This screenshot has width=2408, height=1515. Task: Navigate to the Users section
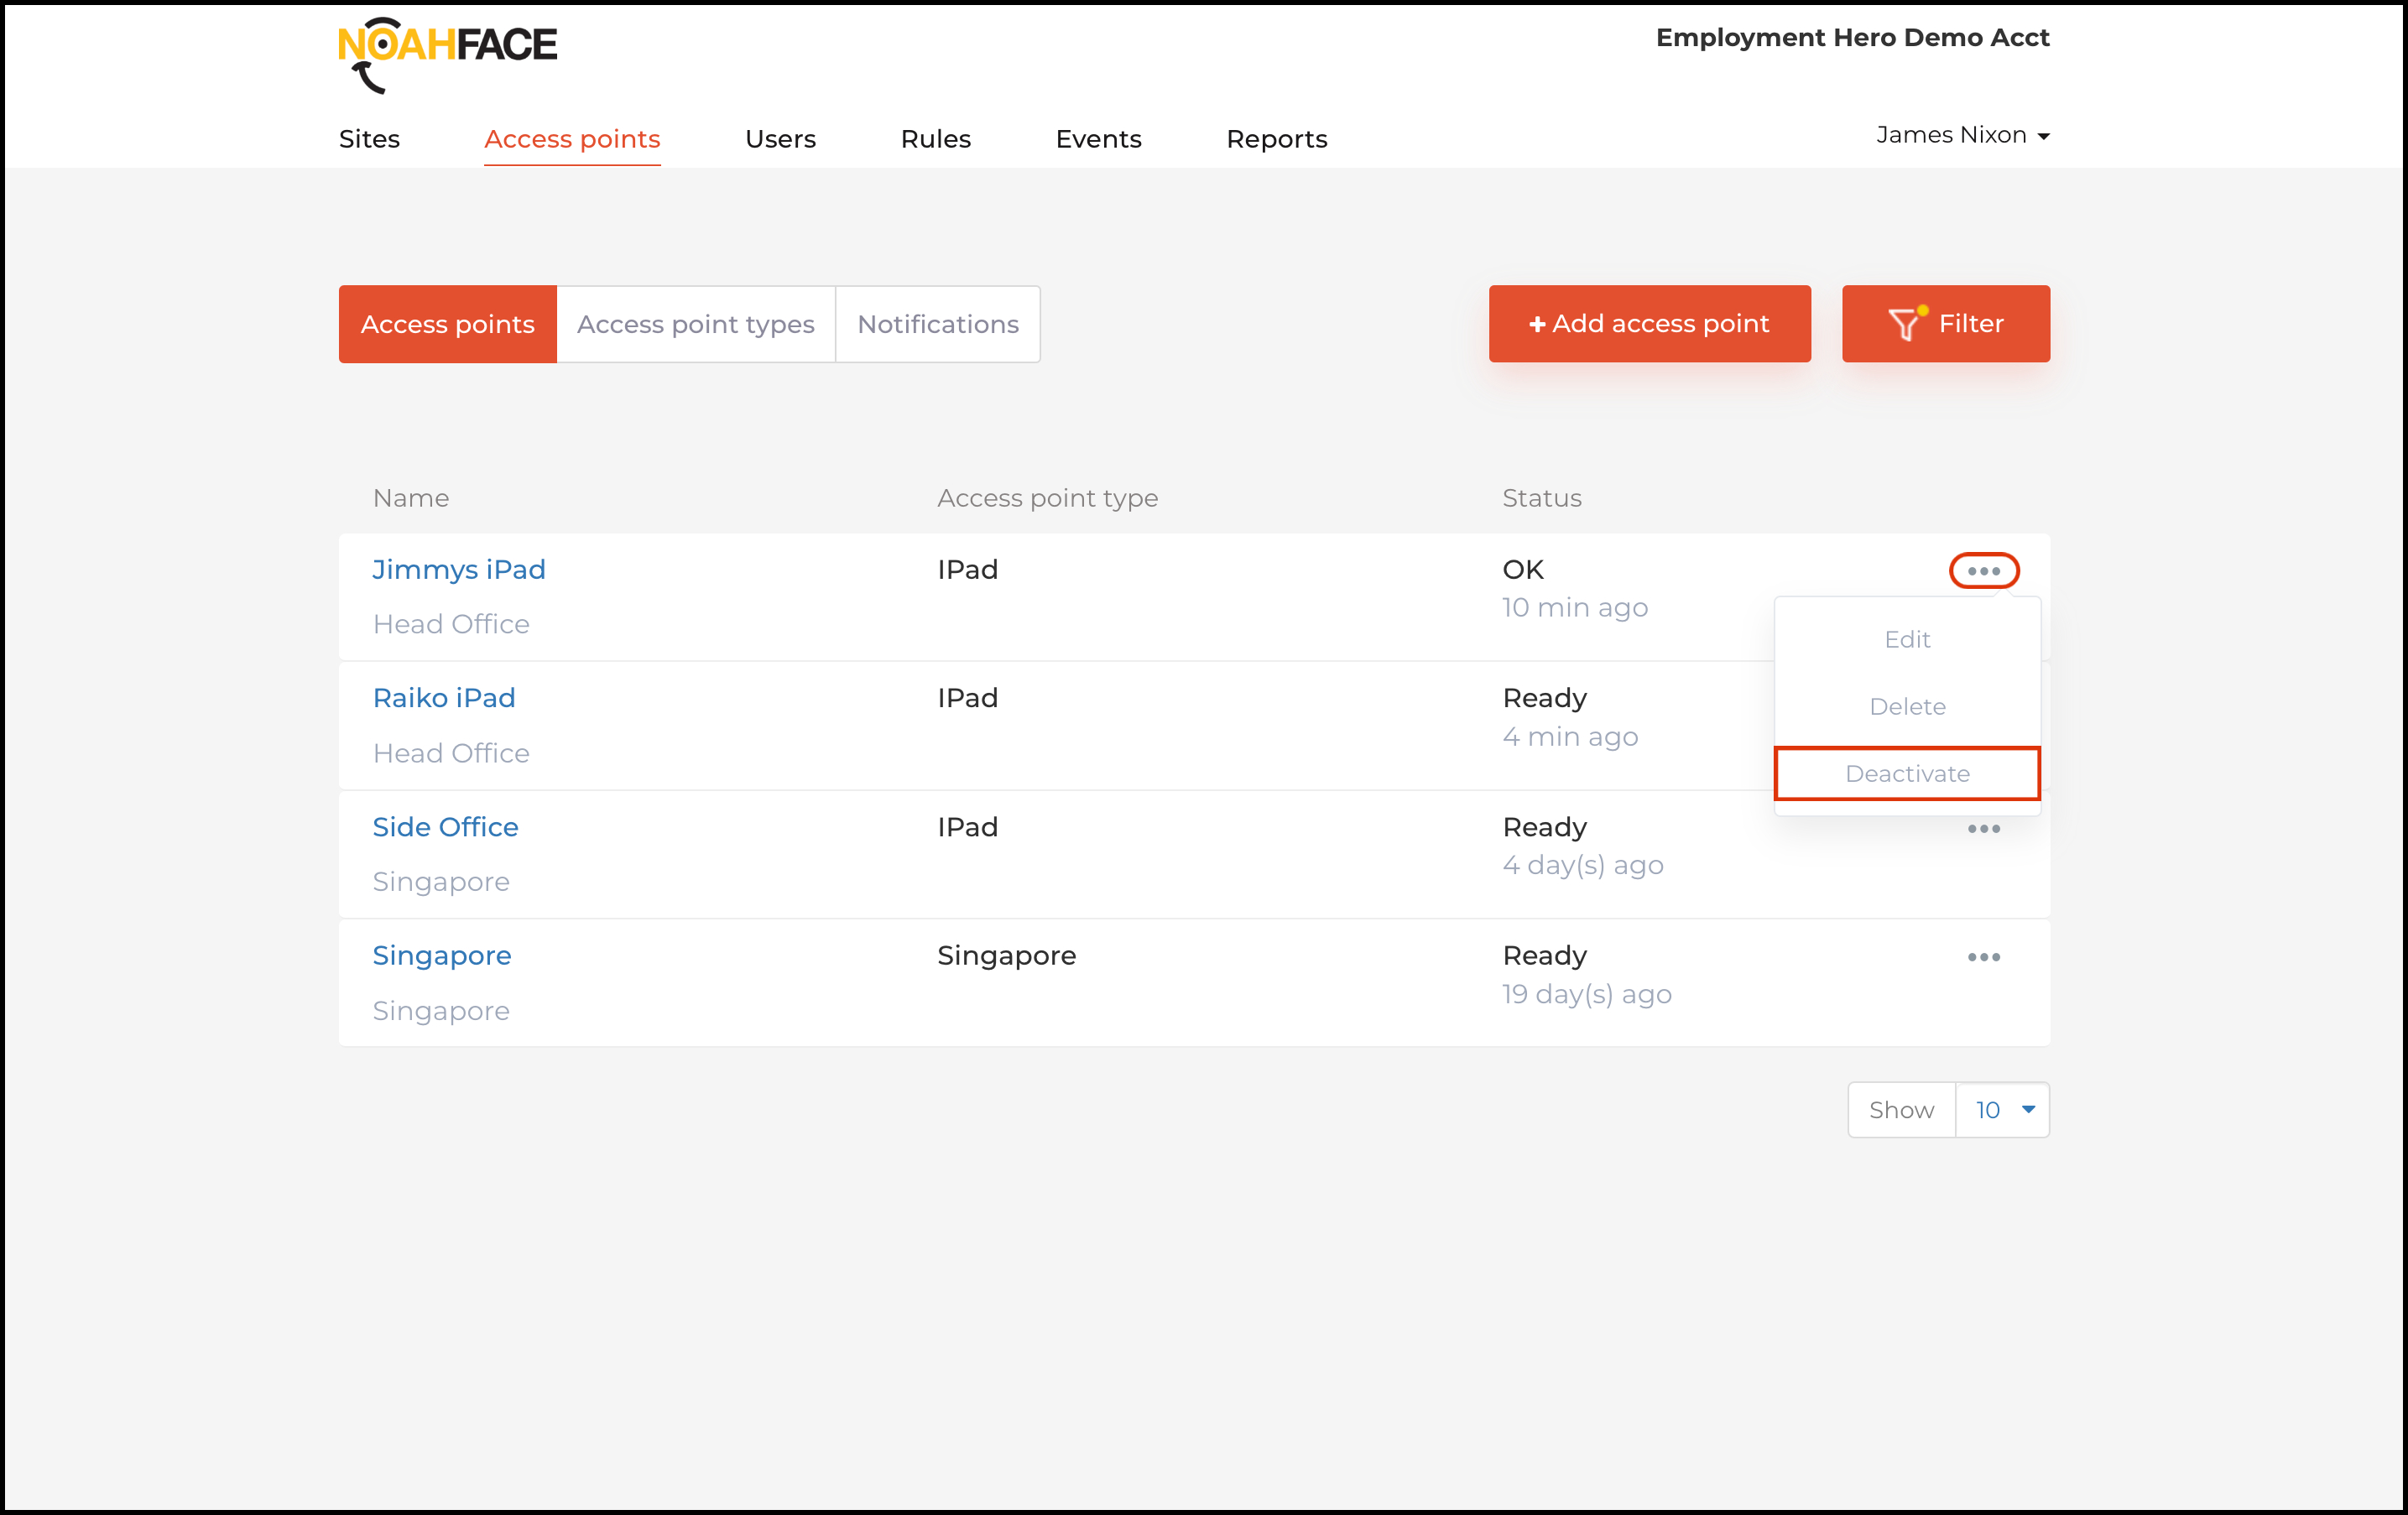780,139
